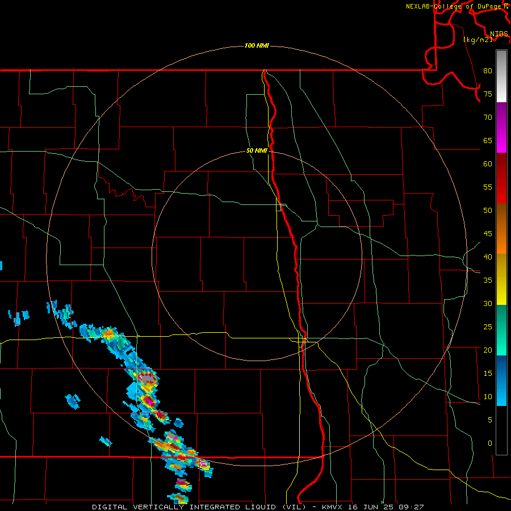The width and height of the screenshot is (511, 511).
Task: Select legend value 25
Action: coord(488,327)
